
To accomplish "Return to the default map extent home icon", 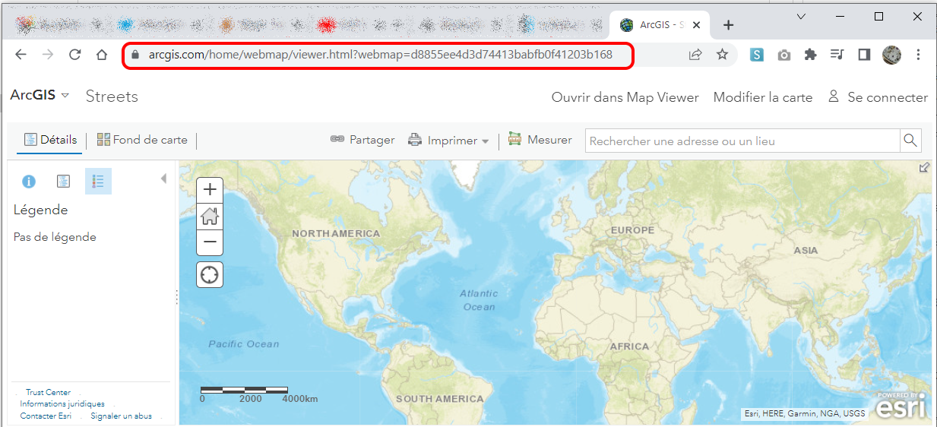I will point(210,217).
